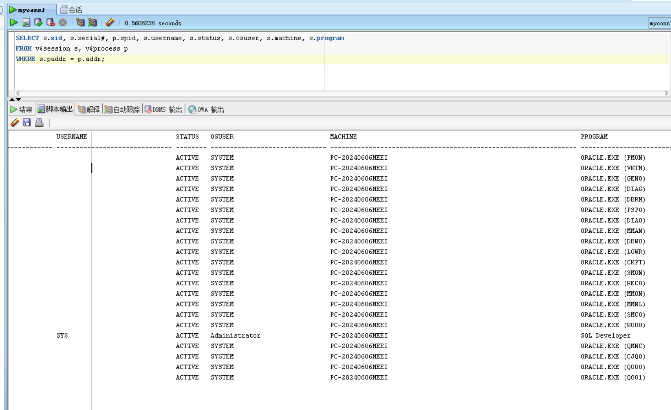The width and height of the screenshot is (671, 410).
Task: Click ORACLE.EXE (Q001) in the output
Action: coord(613,377)
